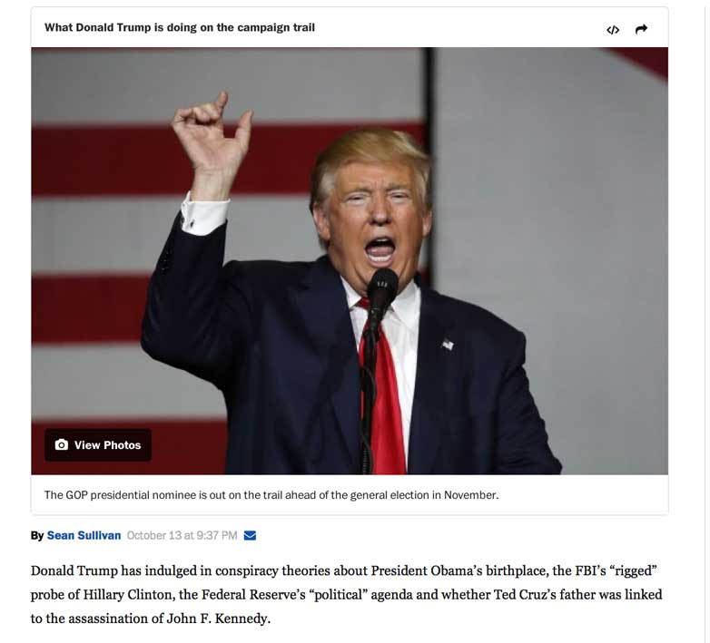Image resolution: width=710 pixels, height=643 pixels.
Task: Click the raised hand in the photo
Action: coord(212,135)
